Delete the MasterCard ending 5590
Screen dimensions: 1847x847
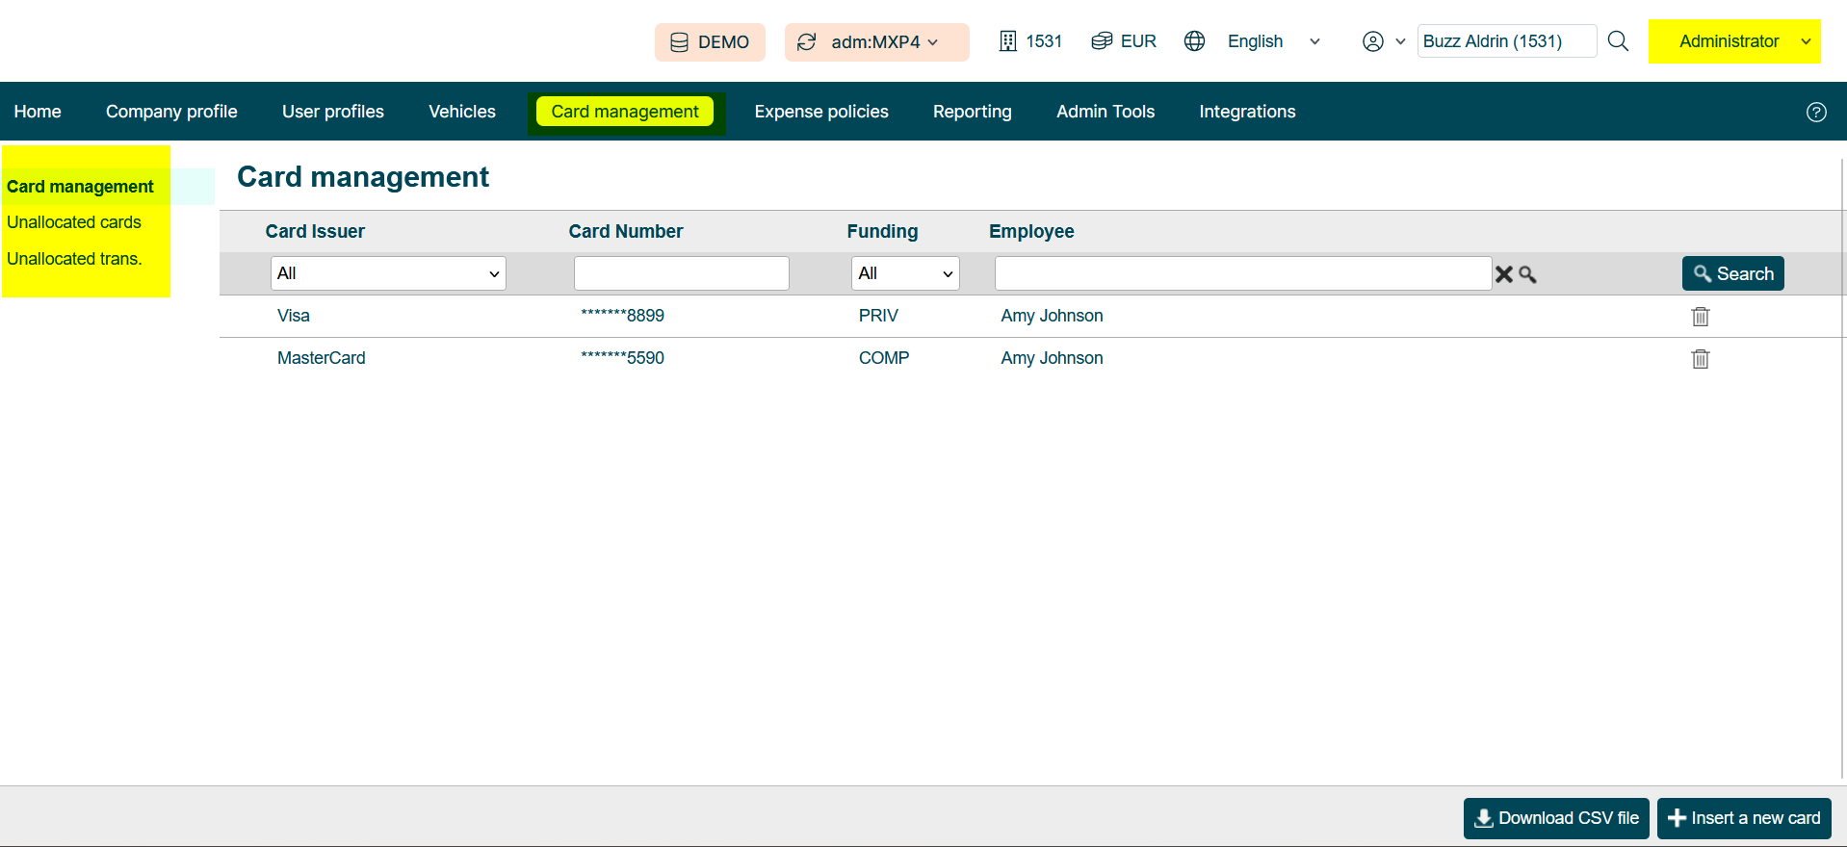(x=1700, y=359)
